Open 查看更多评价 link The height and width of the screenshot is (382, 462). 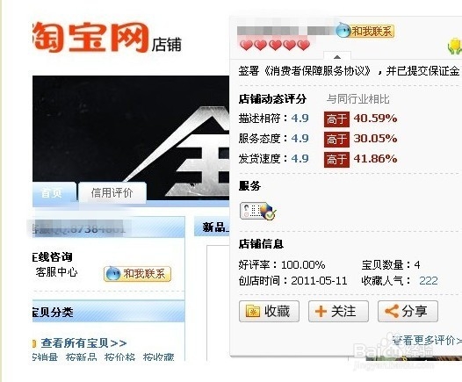[x=427, y=341]
